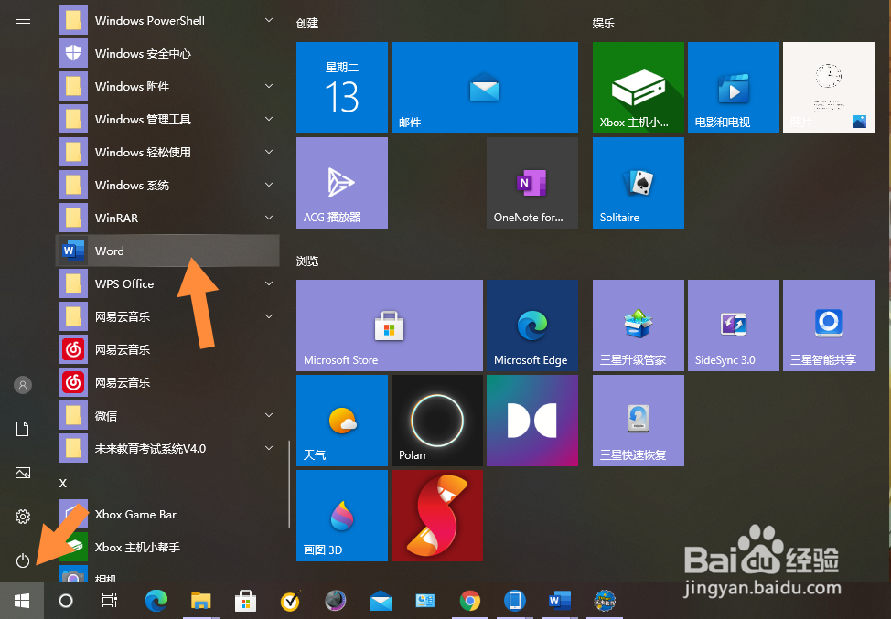
Task: Open the Pictures shortcut in the sidebar
Action: (x=23, y=473)
